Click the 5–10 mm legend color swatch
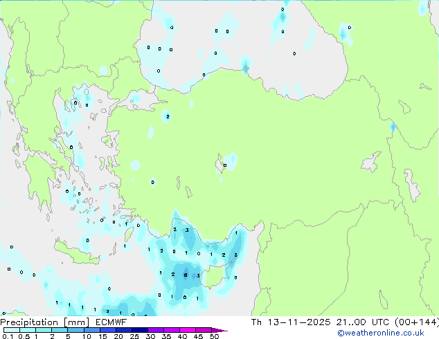439x339 pixels. pyautogui.click(x=76, y=330)
